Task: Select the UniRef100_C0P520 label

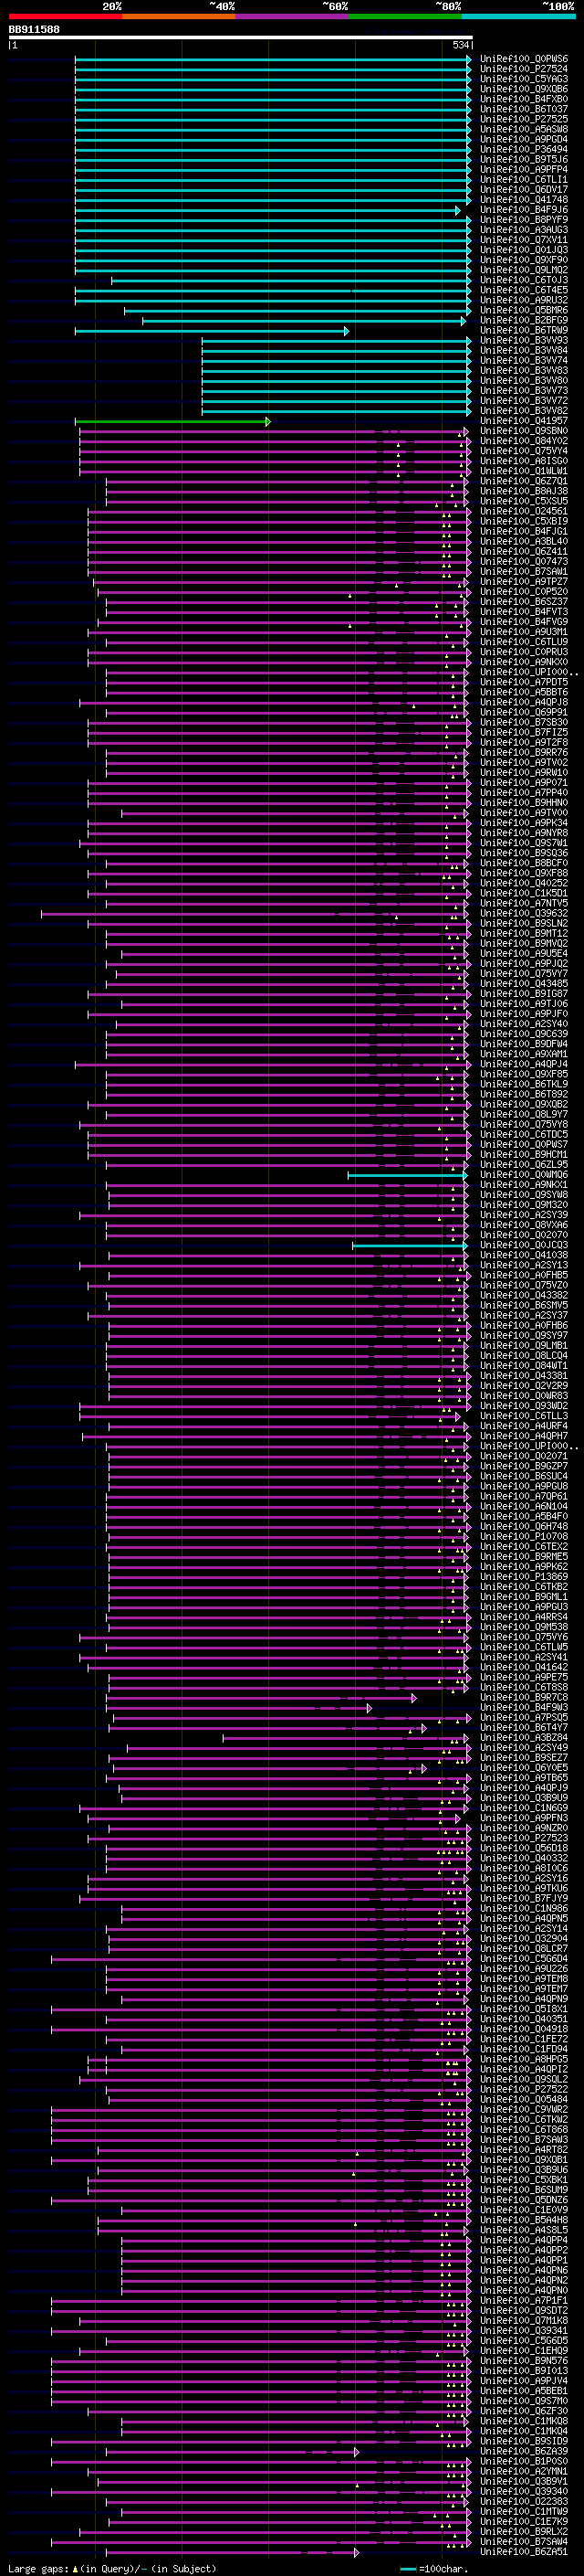Action: click(523, 592)
